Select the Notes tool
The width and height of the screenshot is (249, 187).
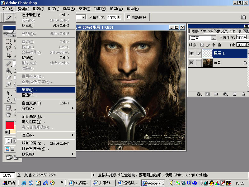pyautogui.click(x=8, y=108)
